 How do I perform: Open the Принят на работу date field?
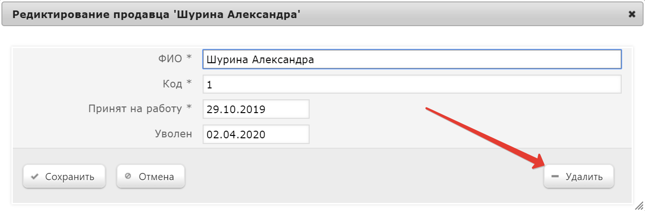(256, 109)
